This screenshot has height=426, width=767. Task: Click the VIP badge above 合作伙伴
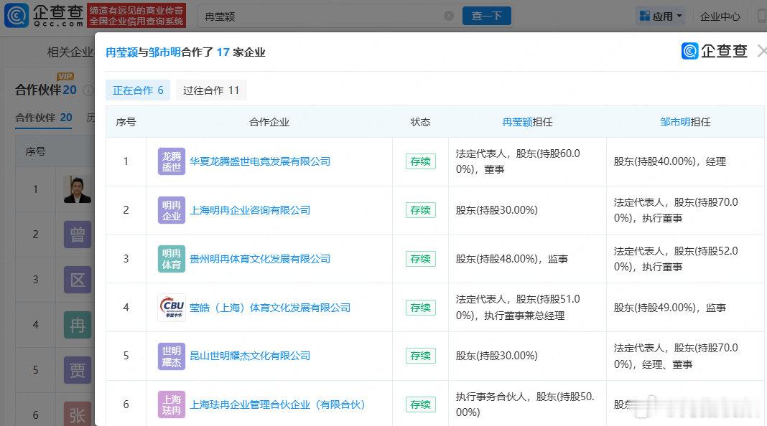(x=65, y=76)
